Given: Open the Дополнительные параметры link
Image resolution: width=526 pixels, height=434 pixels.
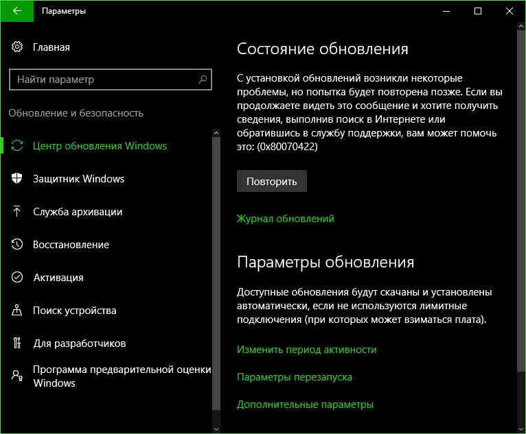Looking at the screenshot, I should pos(306,405).
